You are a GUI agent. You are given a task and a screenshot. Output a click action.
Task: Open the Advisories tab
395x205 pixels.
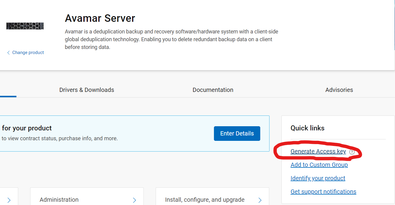point(339,90)
